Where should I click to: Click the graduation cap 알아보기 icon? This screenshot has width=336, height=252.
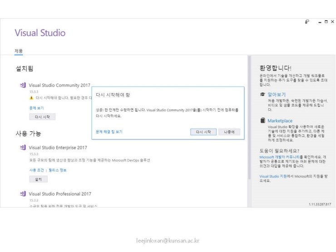262,94
